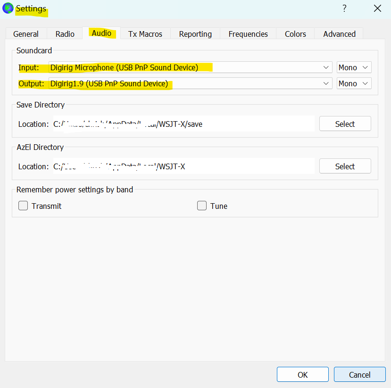Click the AzEl Directory group heading
The image size is (391, 388).
pos(40,147)
